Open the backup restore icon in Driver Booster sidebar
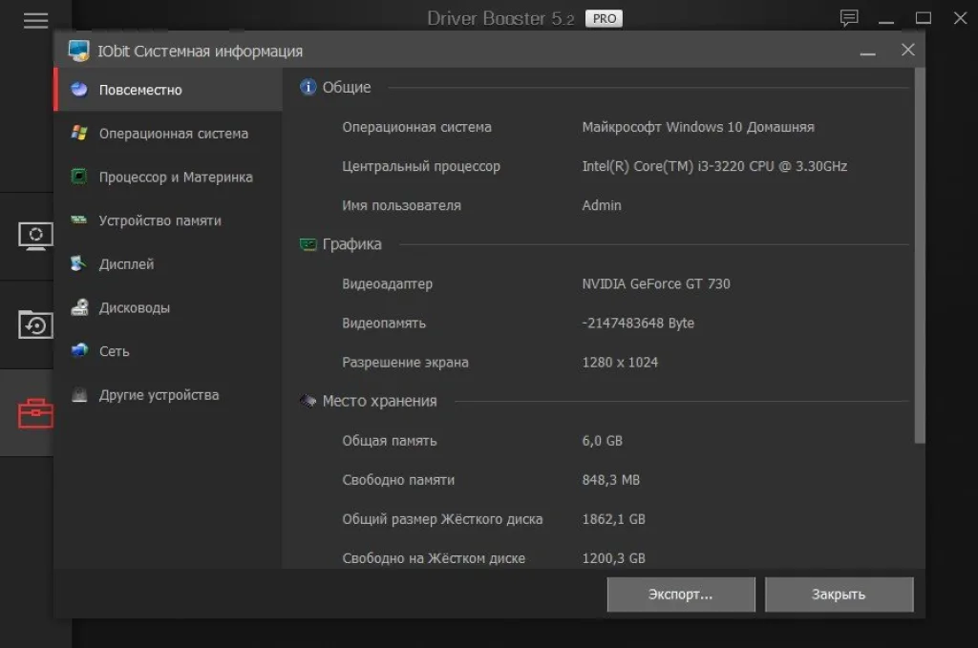Screen dimensions: 978x648 [35, 324]
